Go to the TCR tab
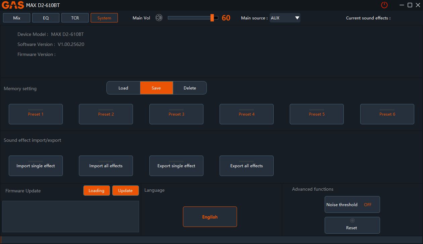Viewport: 423px width, 244px height. point(75,18)
